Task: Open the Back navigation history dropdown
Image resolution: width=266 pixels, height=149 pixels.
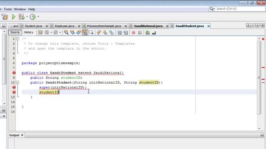Action: [x=51, y=32]
